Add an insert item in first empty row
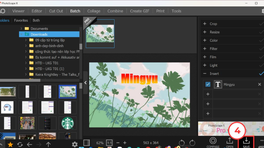The image size is (264, 148). pyautogui.click(x=208, y=94)
